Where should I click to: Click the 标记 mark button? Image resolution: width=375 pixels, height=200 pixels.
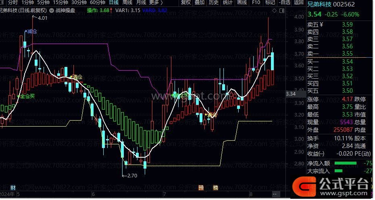[270, 3]
